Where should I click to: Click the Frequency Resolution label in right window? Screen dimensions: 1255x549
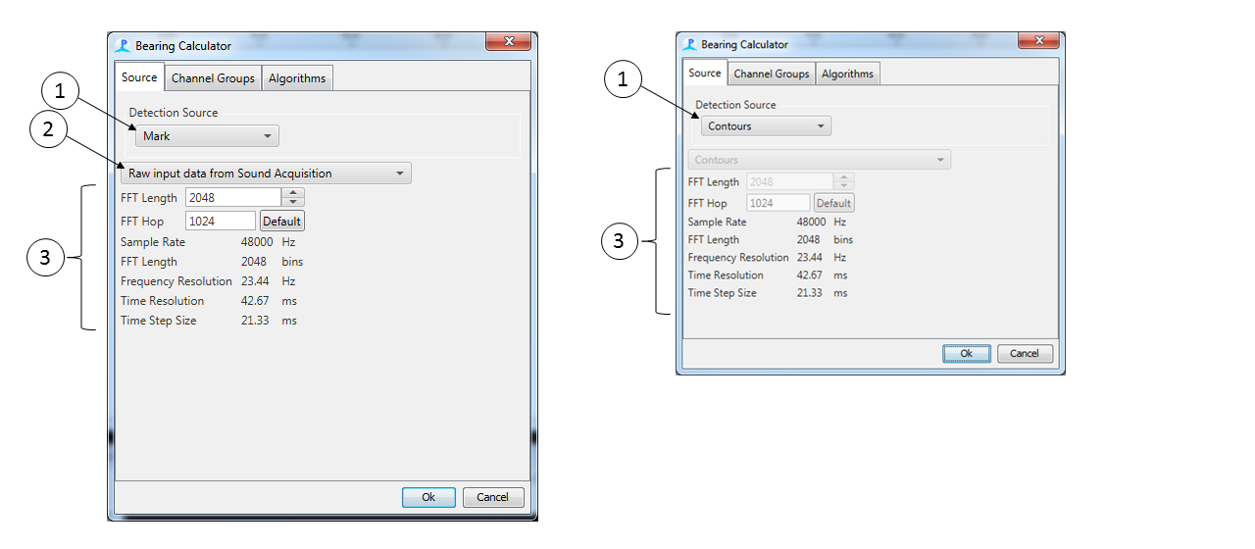pos(738,258)
